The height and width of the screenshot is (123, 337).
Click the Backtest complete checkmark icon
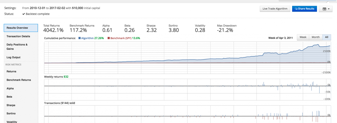point(24,14)
